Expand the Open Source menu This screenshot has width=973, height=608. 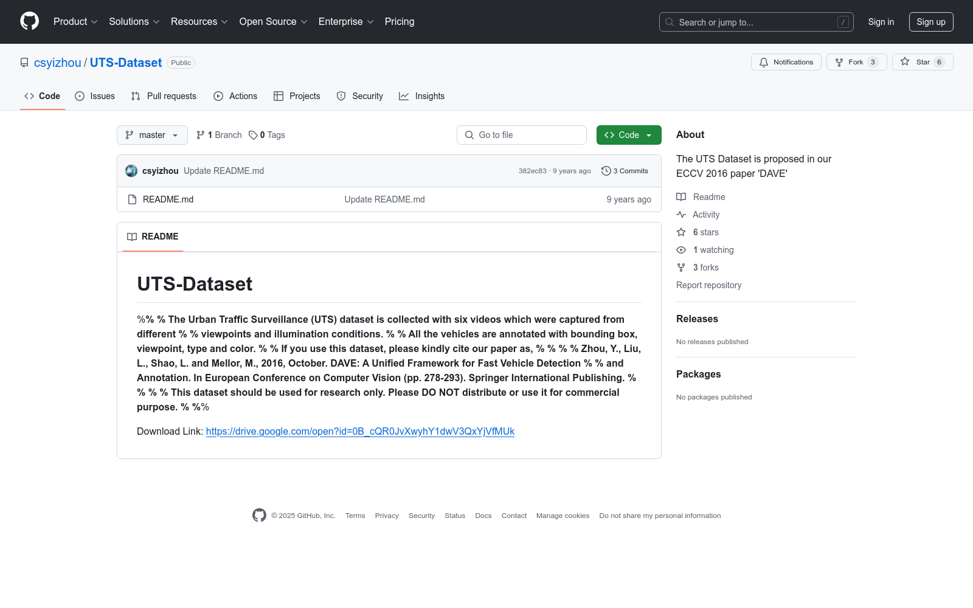click(x=274, y=21)
